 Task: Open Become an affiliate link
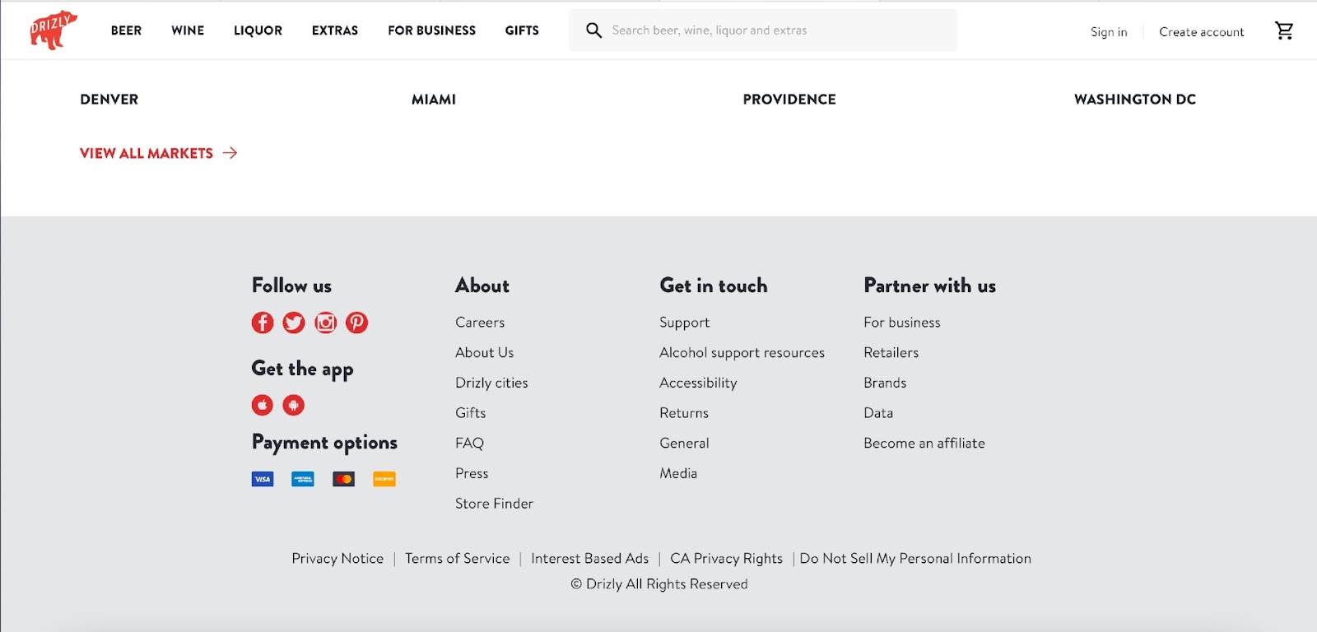coord(924,443)
